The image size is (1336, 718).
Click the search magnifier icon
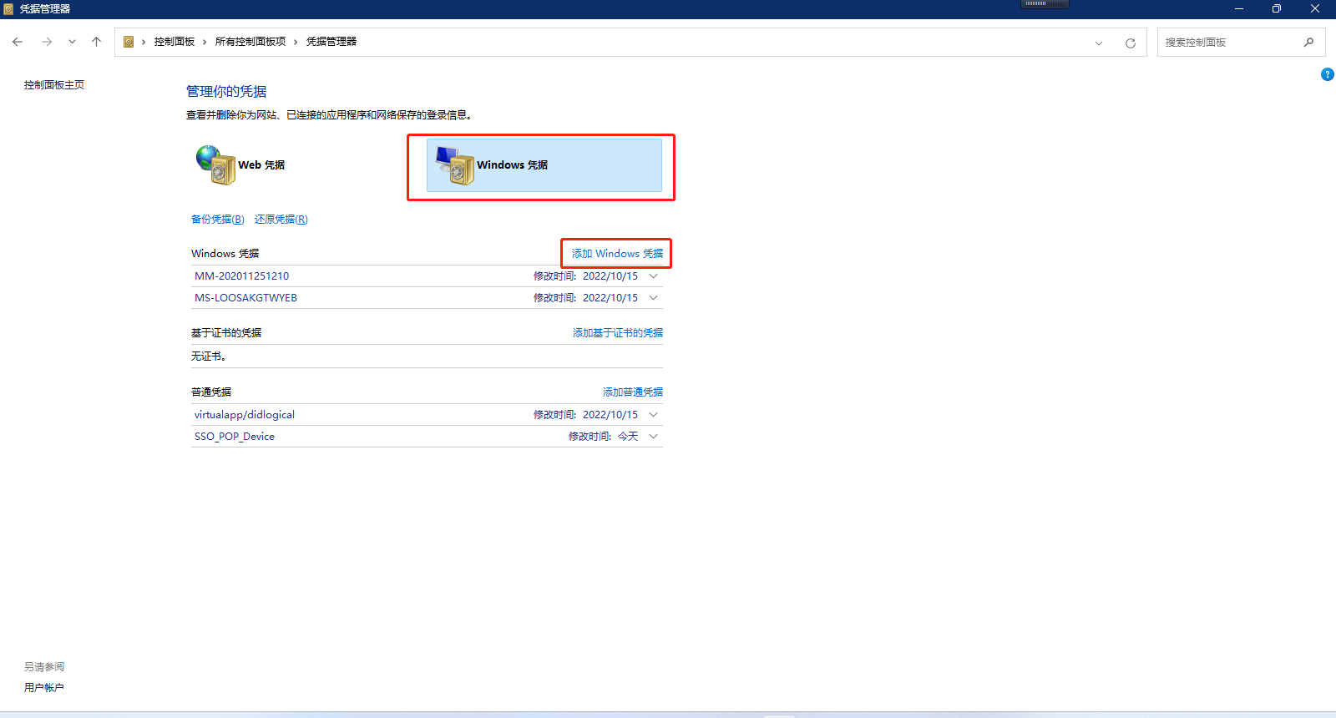[x=1309, y=43]
